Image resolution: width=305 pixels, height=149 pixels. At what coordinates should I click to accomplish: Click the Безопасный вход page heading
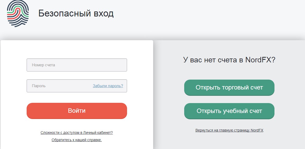pos(76,14)
